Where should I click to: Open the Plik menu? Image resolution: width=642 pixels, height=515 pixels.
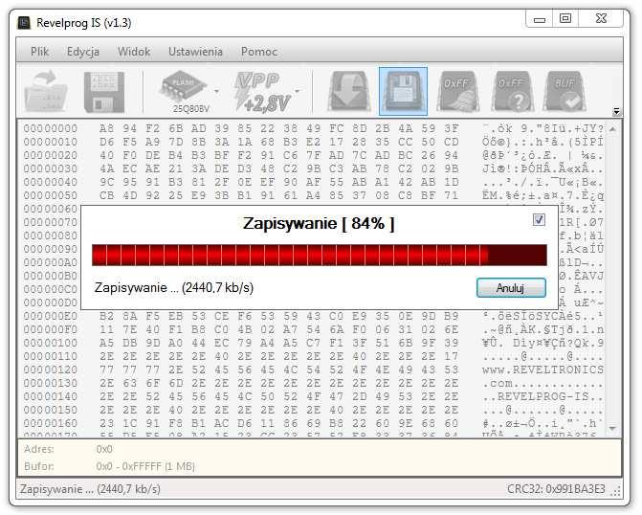click(40, 52)
